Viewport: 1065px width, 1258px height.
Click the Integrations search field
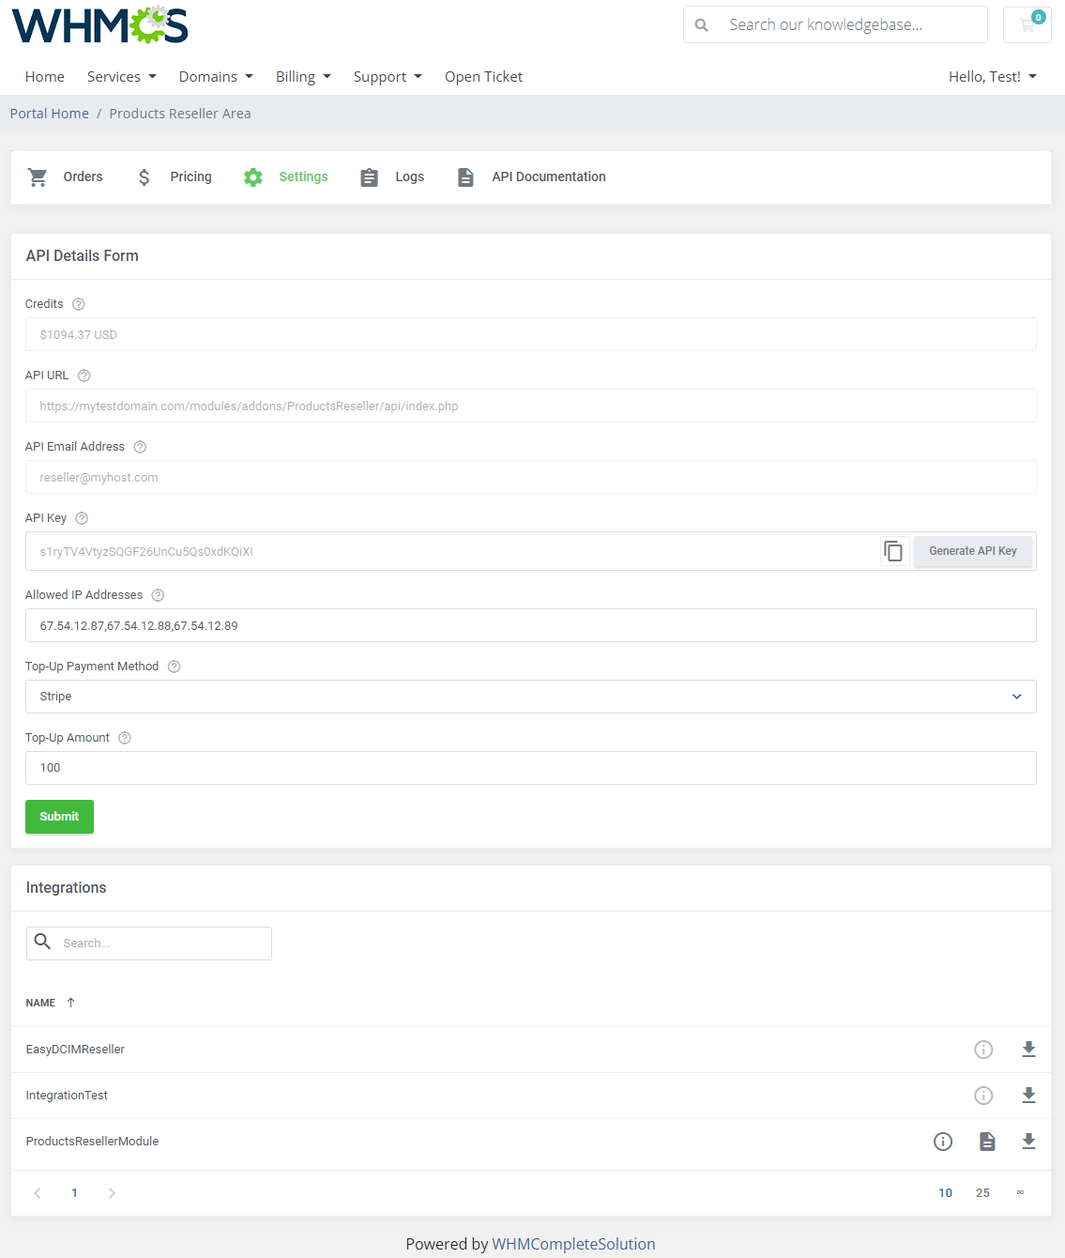[148, 943]
